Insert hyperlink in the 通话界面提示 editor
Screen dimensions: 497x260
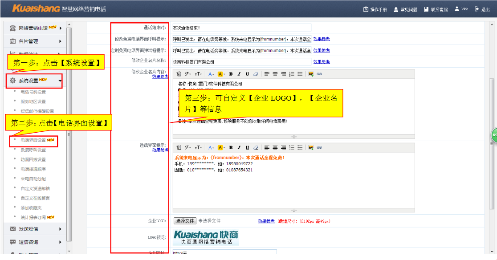click(319, 147)
